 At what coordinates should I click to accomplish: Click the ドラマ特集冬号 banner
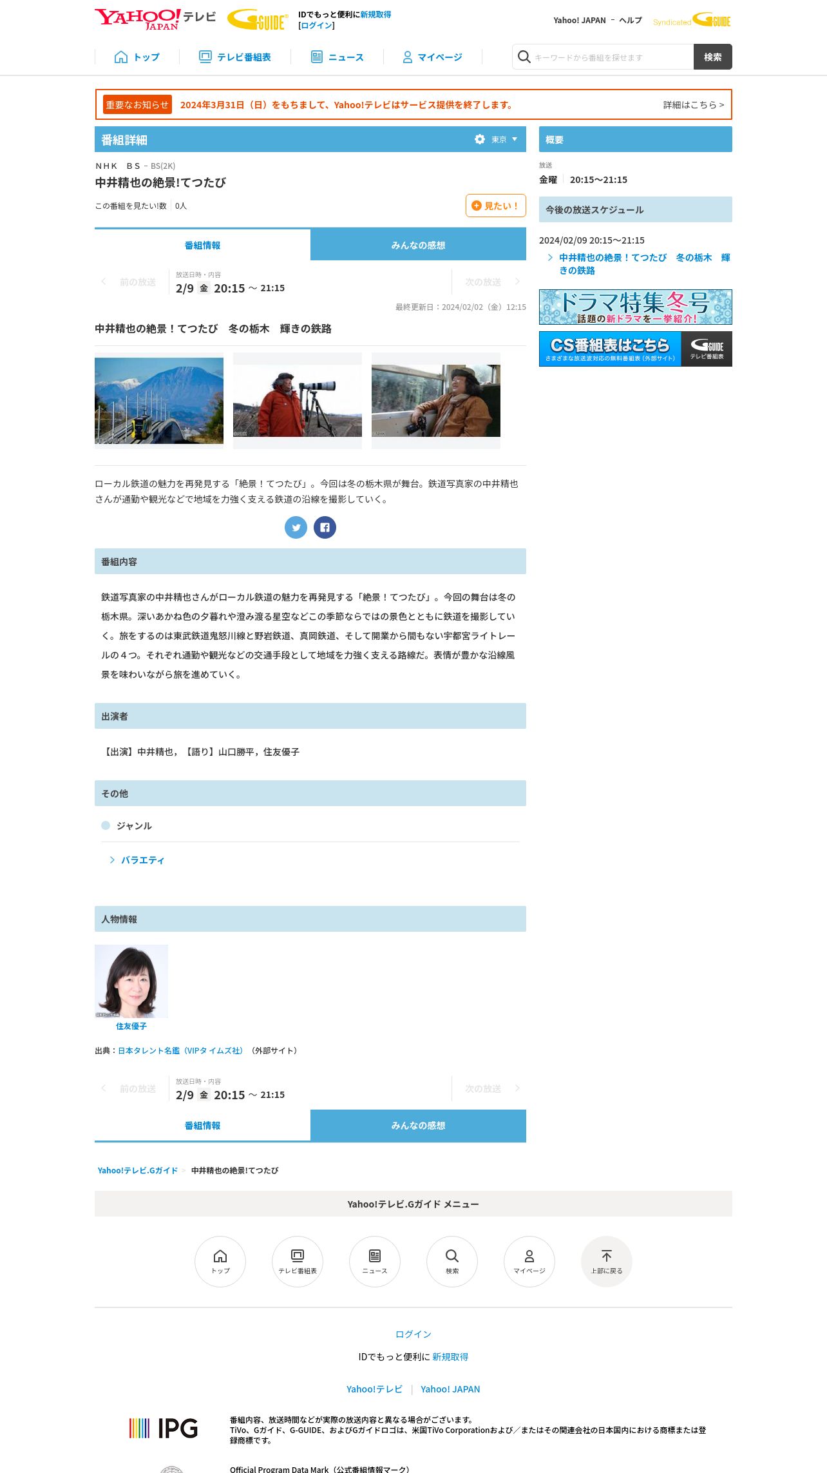click(636, 307)
